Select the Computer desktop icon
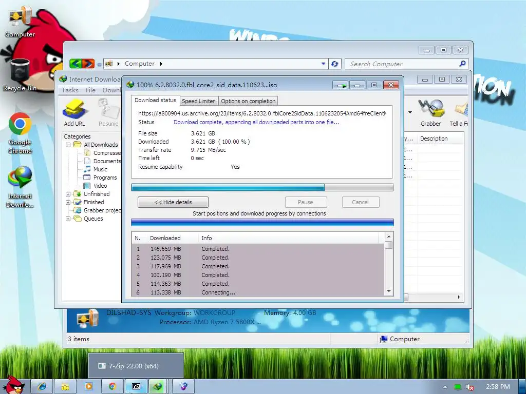This screenshot has width=526, height=394. point(20,22)
